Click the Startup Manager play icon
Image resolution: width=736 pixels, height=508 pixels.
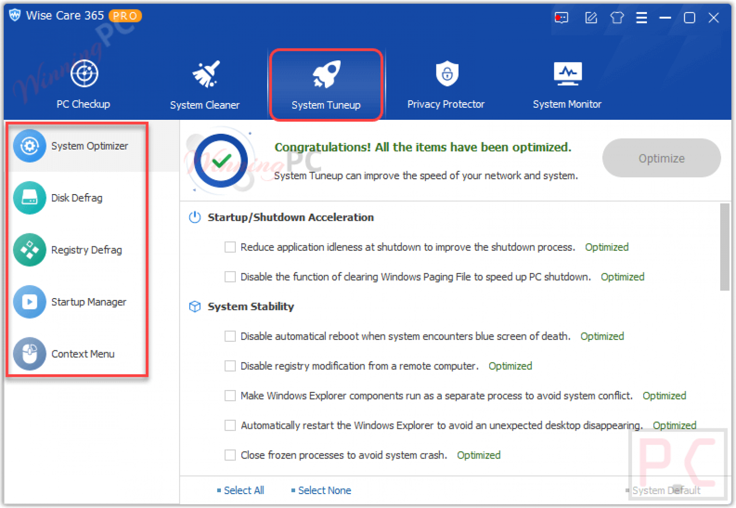tap(30, 302)
